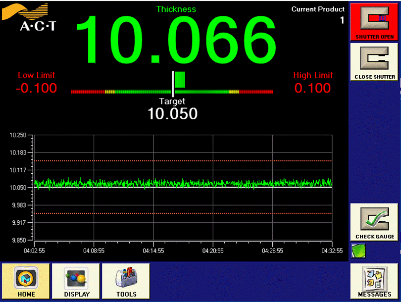Click the lower dotted red limit line
This screenshot has height=302, width=401.
pos(183,213)
